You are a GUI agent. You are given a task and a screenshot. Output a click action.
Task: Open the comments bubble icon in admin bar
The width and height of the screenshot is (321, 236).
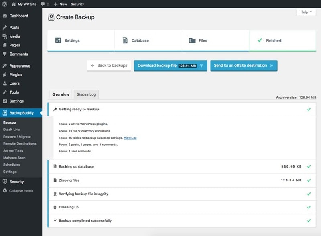(x=43, y=4)
